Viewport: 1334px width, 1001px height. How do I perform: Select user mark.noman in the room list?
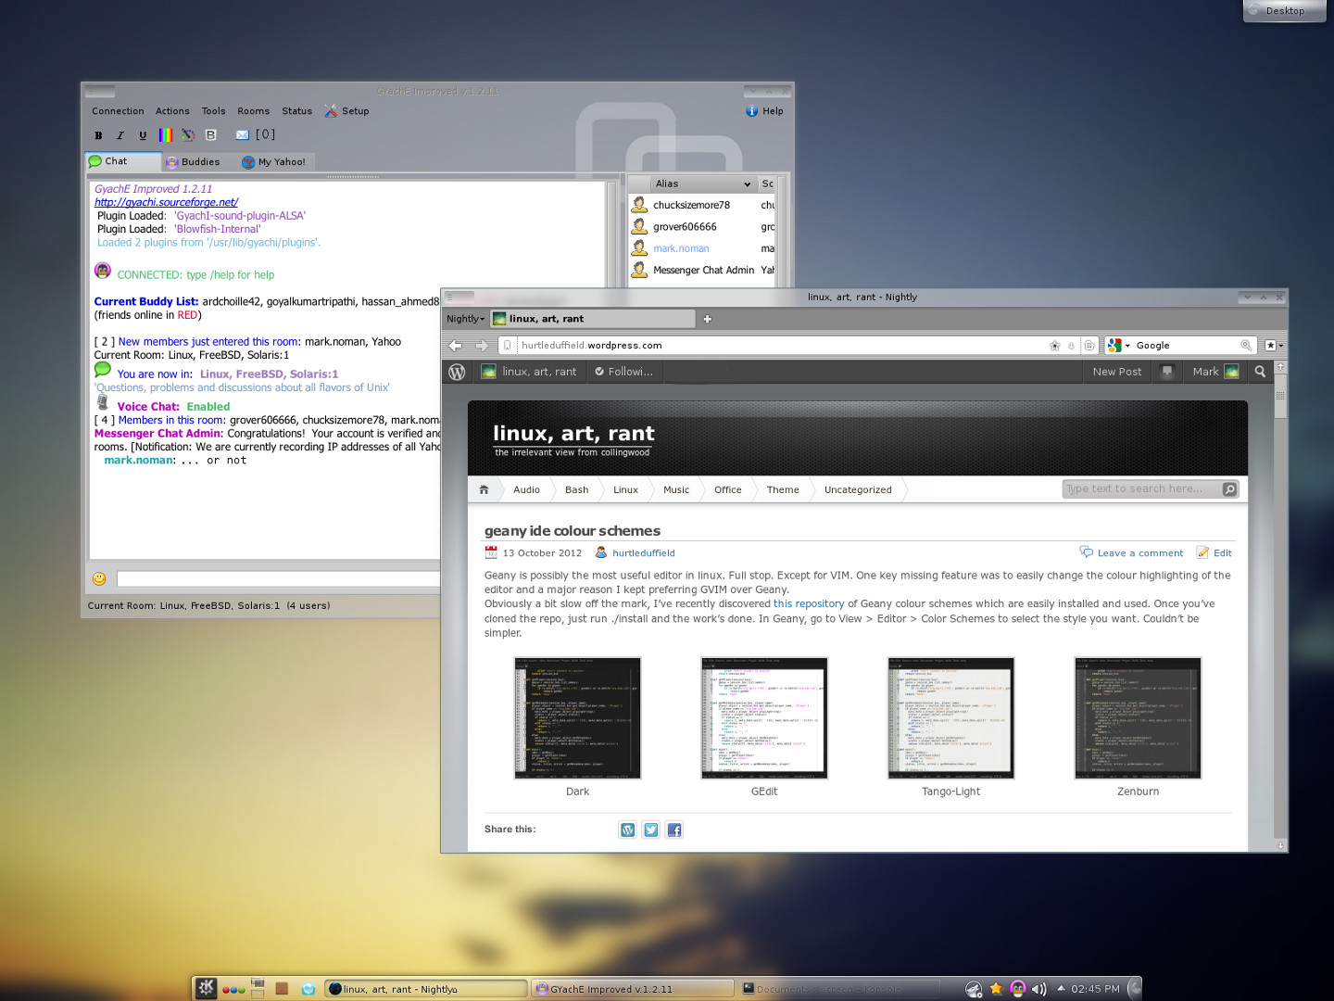pyautogui.click(x=681, y=248)
